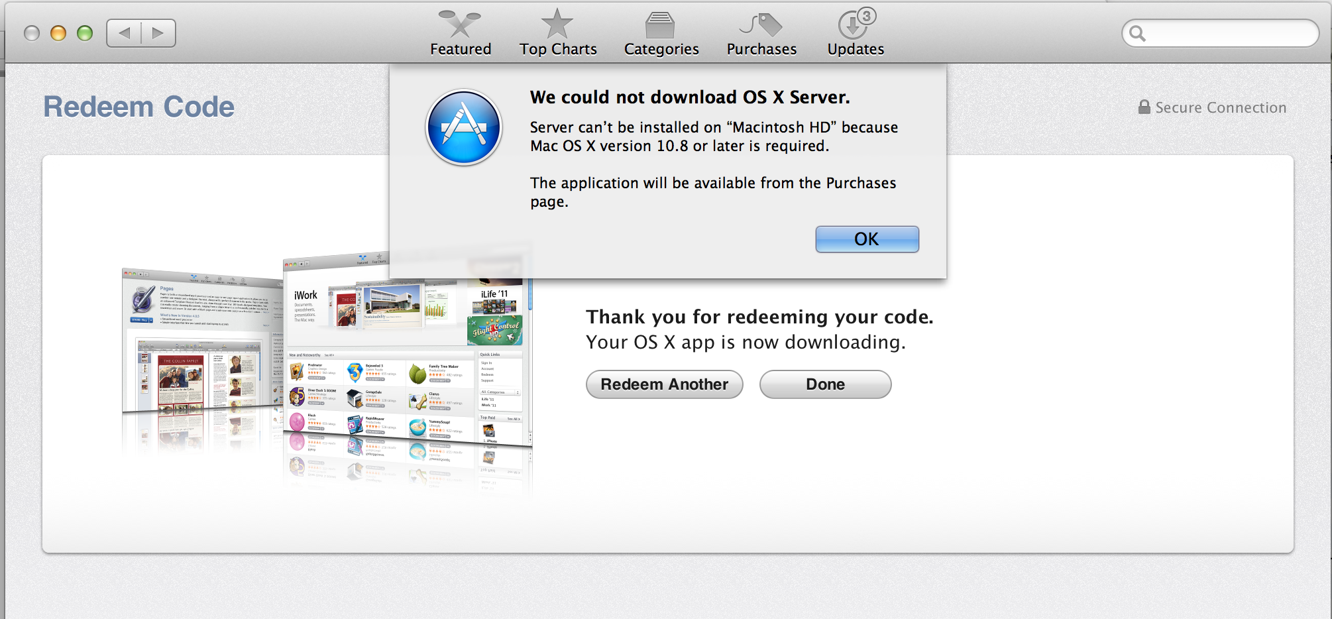The width and height of the screenshot is (1332, 619).
Task: Open the Purchases tag icon
Action: (761, 25)
